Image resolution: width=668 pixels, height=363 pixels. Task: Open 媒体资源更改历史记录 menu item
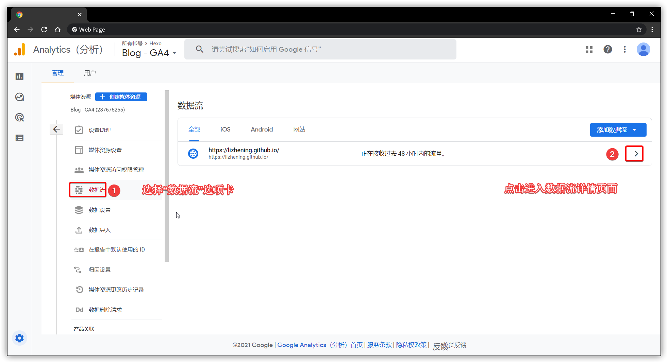[116, 290]
